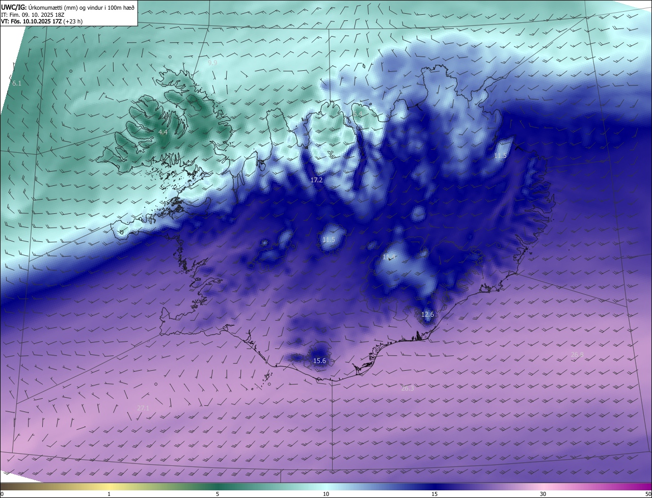652x498 pixels.
Task: Click the 12.6 precipitation value
Action: (427, 314)
